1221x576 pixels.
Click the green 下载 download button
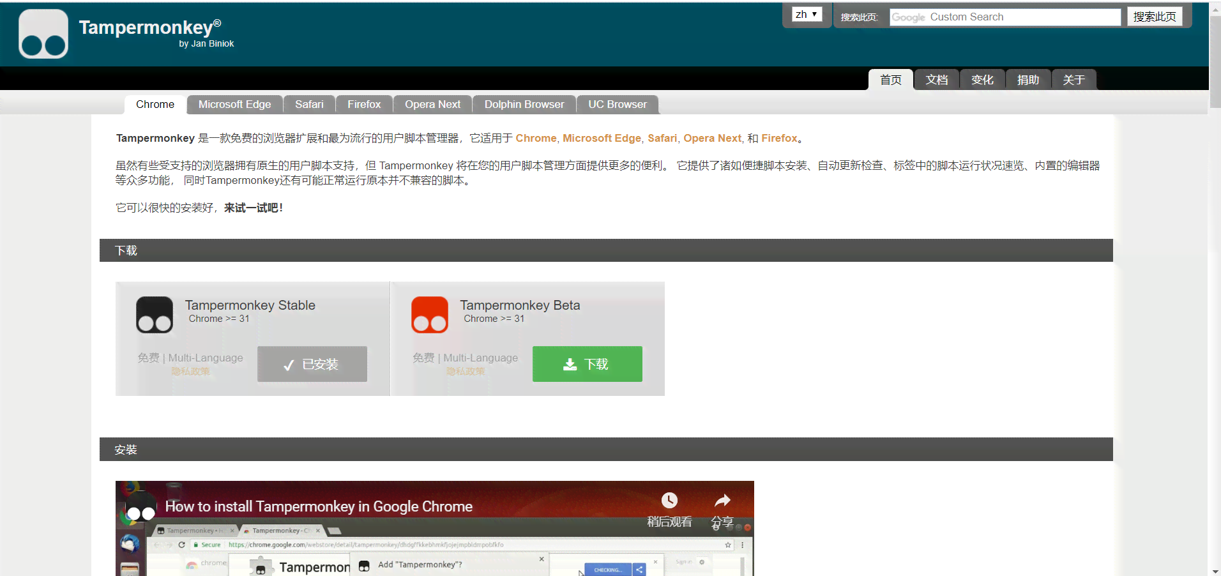tap(588, 364)
